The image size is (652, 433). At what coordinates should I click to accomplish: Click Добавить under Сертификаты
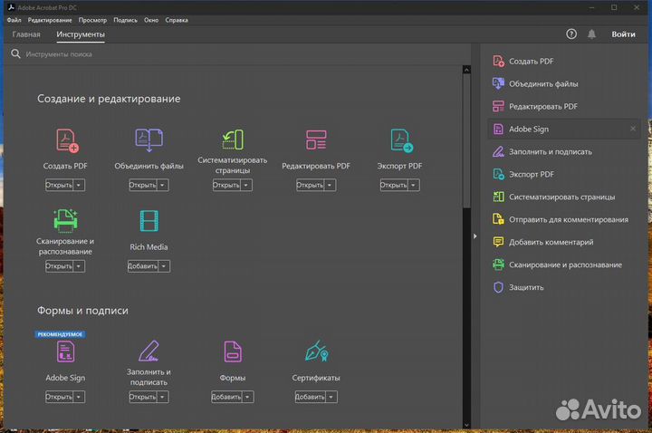pos(311,397)
